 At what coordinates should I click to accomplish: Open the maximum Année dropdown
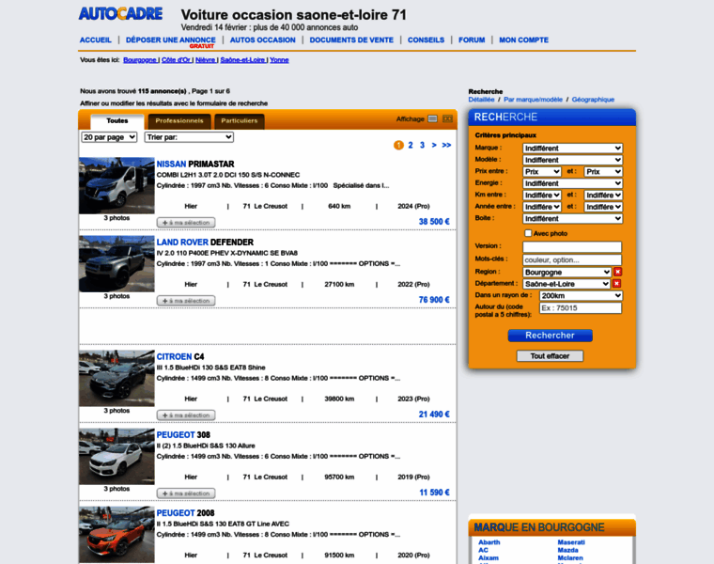[x=603, y=207]
